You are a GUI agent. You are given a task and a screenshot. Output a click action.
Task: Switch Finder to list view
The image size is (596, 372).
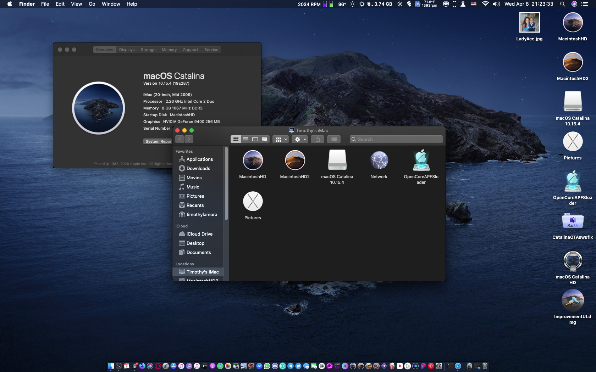coord(245,139)
